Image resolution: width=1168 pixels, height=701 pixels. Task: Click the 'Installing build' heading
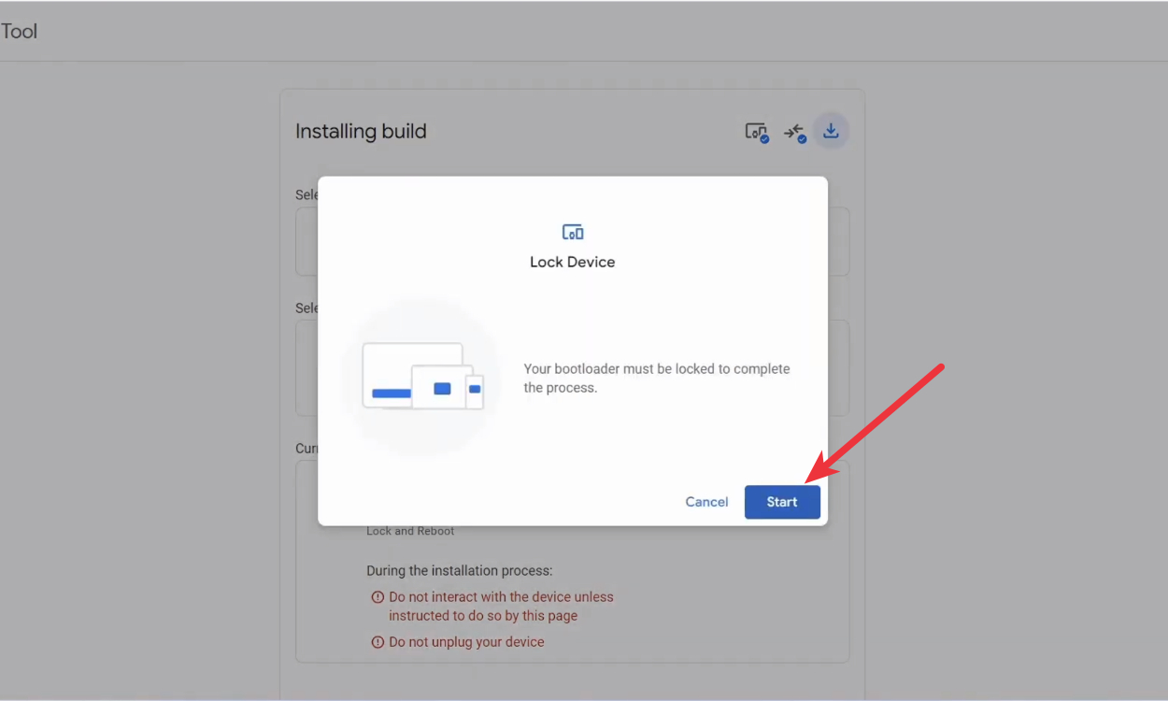tap(361, 132)
